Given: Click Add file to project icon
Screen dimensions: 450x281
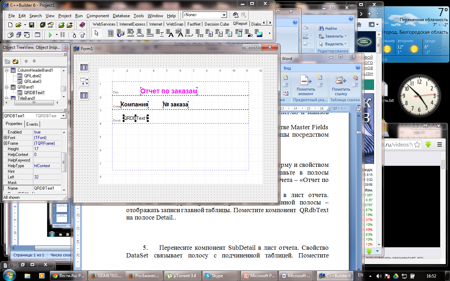Looking at the screenshot, I should tap(61, 25).
